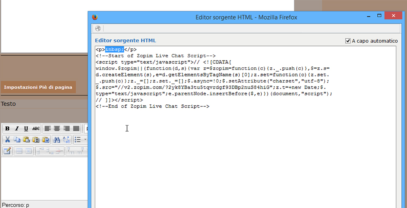Screen dimensions: 407x208
Task: Insert or edit table icon
Action: [x=7, y=151]
